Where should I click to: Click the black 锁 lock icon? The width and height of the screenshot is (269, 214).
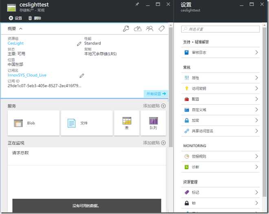187,203
